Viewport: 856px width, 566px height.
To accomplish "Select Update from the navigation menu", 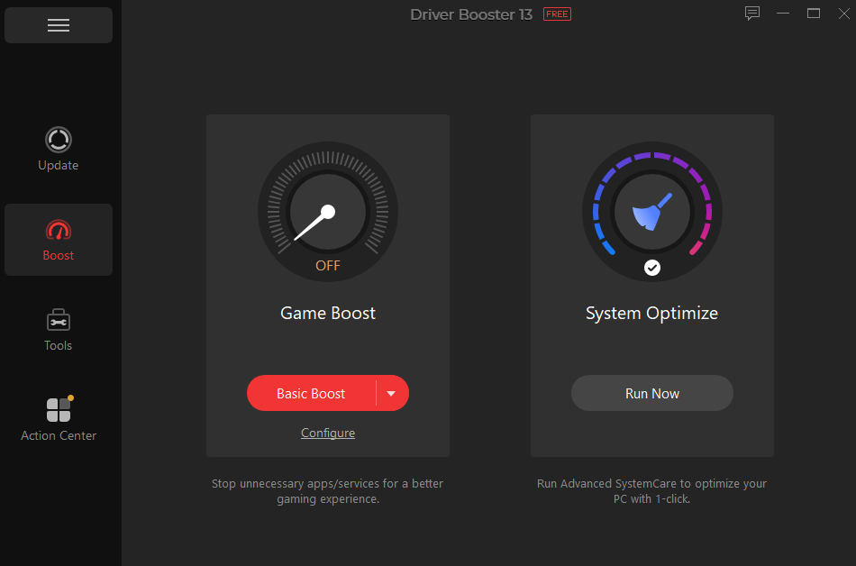I will pyautogui.click(x=58, y=149).
